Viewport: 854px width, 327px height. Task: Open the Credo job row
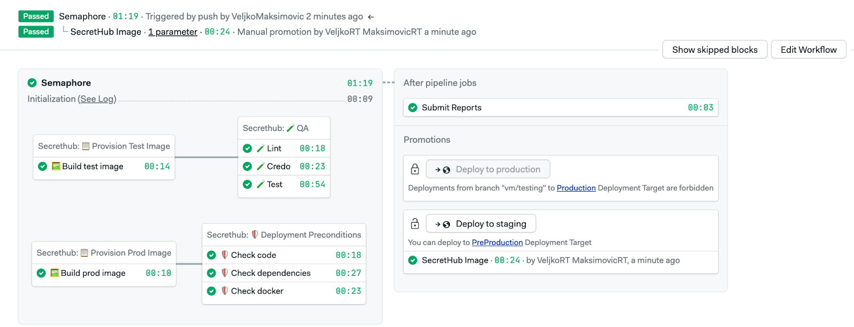tap(284, 166)
